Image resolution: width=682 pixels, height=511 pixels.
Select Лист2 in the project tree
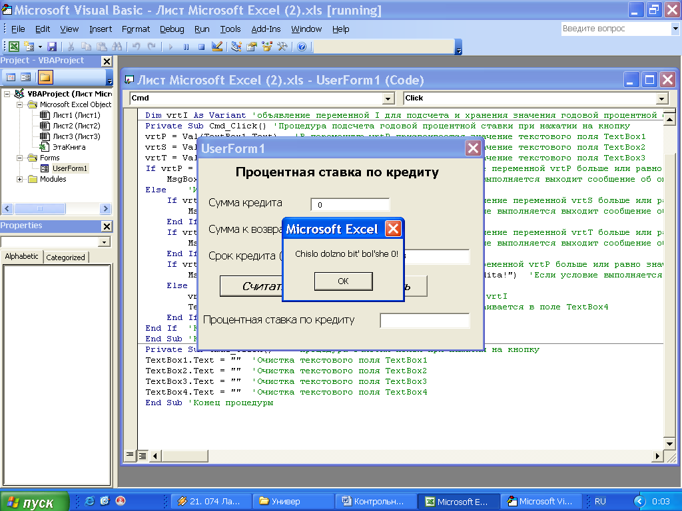coord(76,126)
